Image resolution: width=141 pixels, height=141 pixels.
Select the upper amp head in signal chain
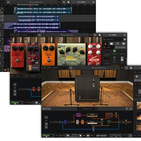(92, 115)
